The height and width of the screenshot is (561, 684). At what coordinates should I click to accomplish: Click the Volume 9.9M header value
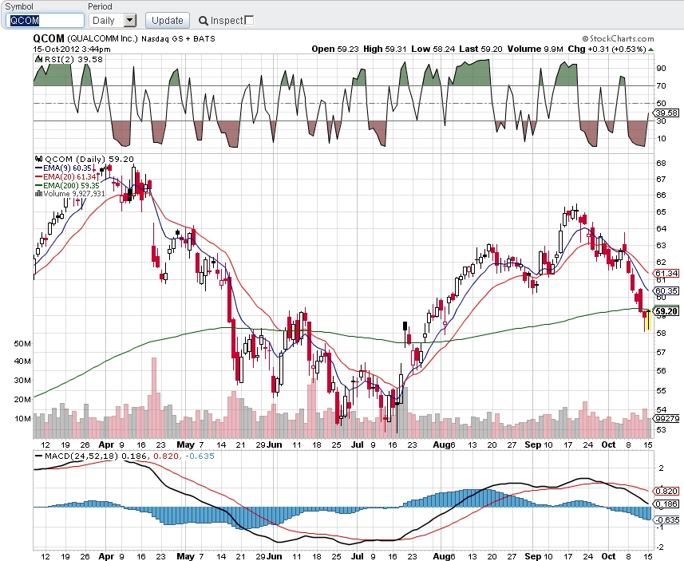536,49
